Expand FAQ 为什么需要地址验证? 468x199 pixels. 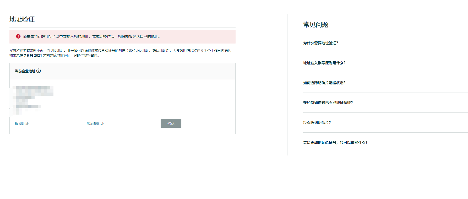point(320,43)
